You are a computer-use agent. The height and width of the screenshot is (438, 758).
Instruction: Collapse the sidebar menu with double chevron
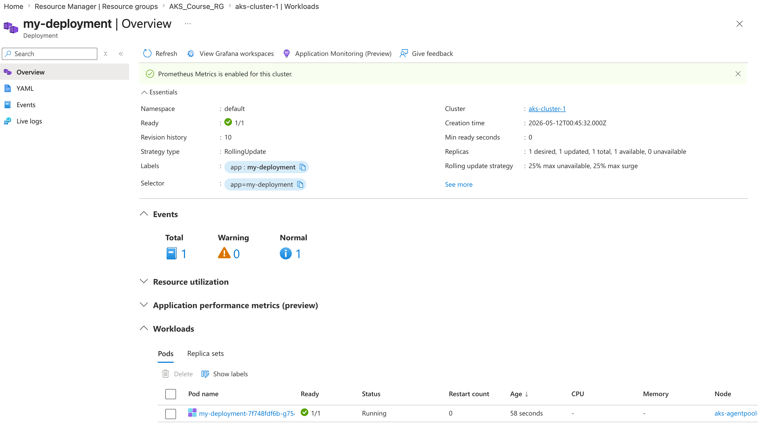tap(121, 54)
